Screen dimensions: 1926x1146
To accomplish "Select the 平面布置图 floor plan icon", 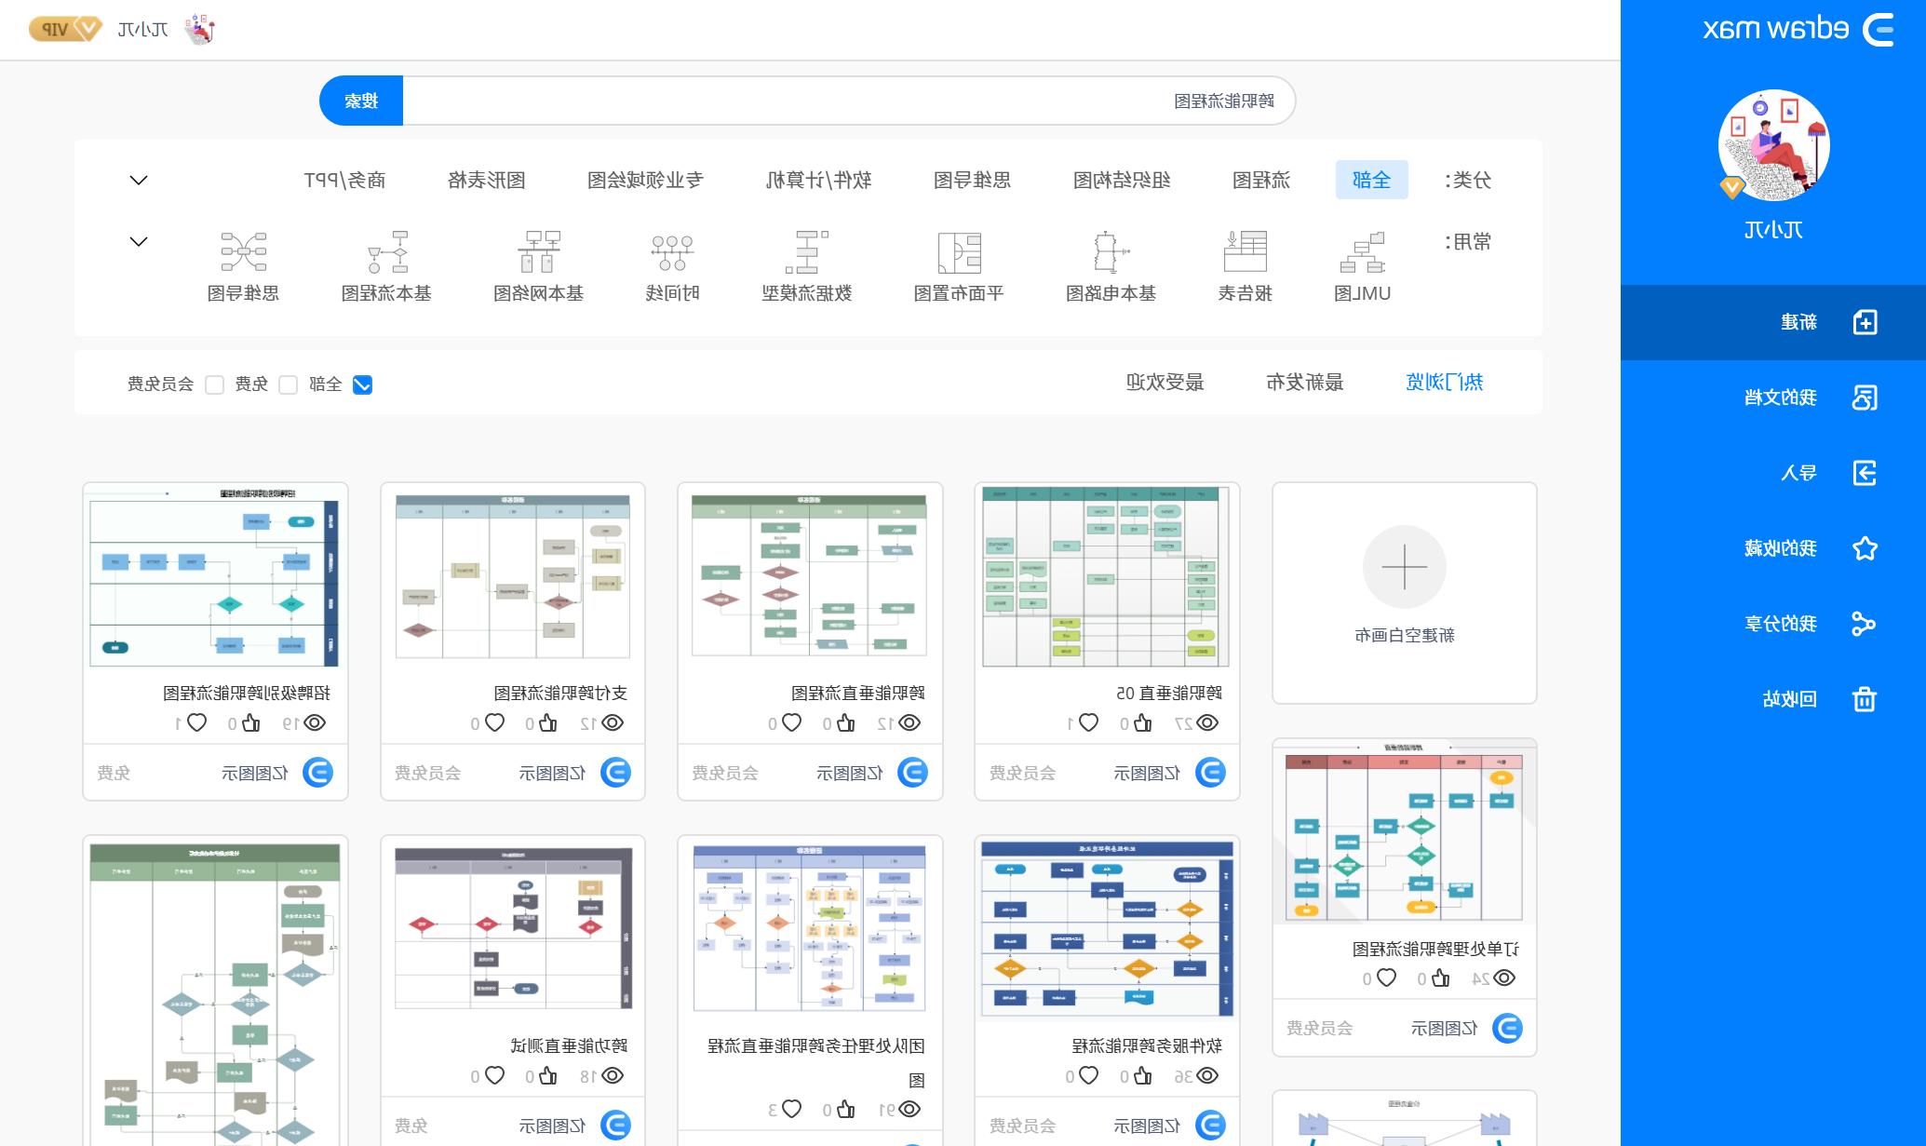I will click(960, 252).
